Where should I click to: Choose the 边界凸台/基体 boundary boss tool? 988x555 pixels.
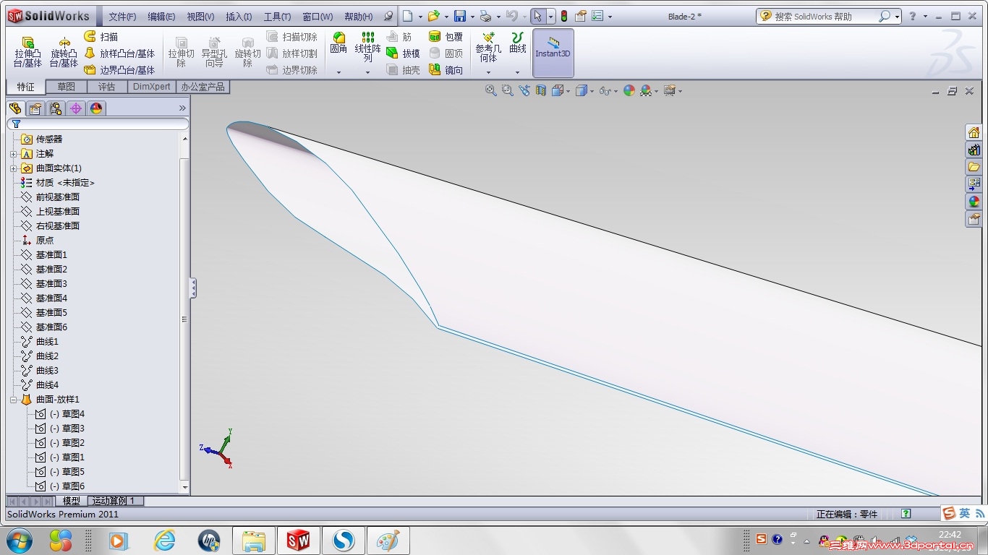coord(119,70)
